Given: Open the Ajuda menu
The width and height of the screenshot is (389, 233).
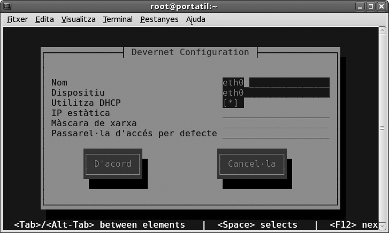Looking at the screenshot, I should pos(195,19).
